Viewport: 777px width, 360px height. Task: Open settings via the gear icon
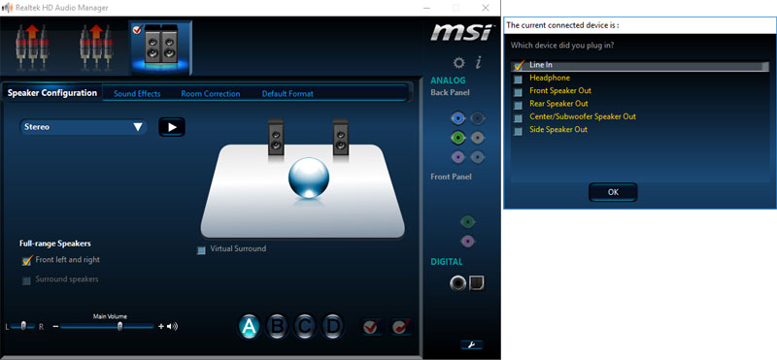pyautogui.click(x=459, y=63)
